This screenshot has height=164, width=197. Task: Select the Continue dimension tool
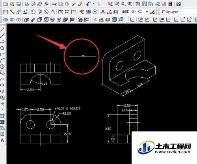point(74,12)
